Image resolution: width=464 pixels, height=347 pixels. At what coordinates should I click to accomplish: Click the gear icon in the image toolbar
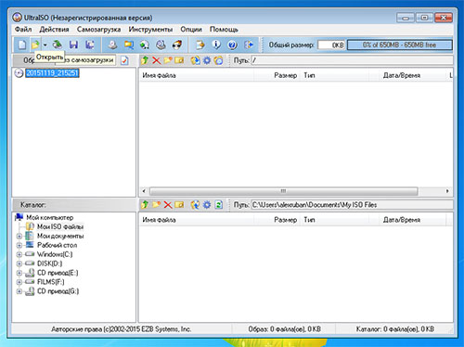point(207,60)
